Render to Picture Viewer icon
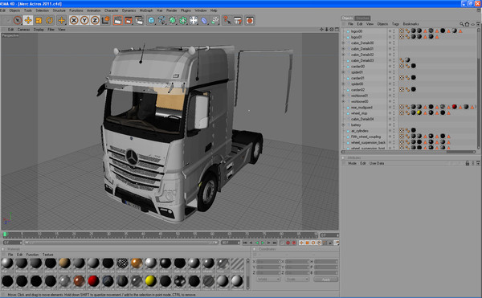 click(129, 21)
